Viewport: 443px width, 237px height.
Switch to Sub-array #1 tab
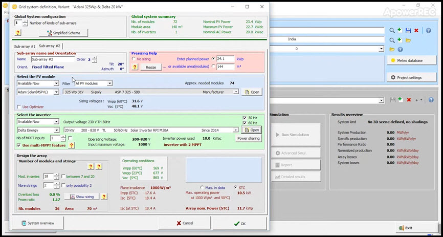(x=25, y=47)
